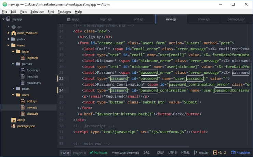Open the Help menu
The width and height of the screenshot is (253, 157).
pos(78,11)
